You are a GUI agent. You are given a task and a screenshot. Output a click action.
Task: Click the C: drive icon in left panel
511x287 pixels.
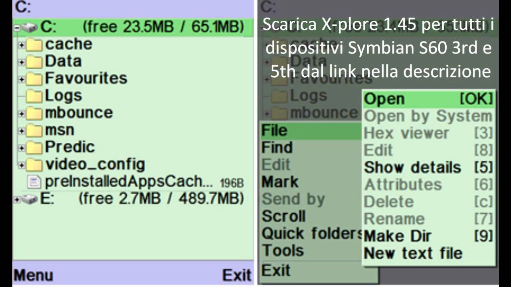pyautogui.click(x=30, y=28)
